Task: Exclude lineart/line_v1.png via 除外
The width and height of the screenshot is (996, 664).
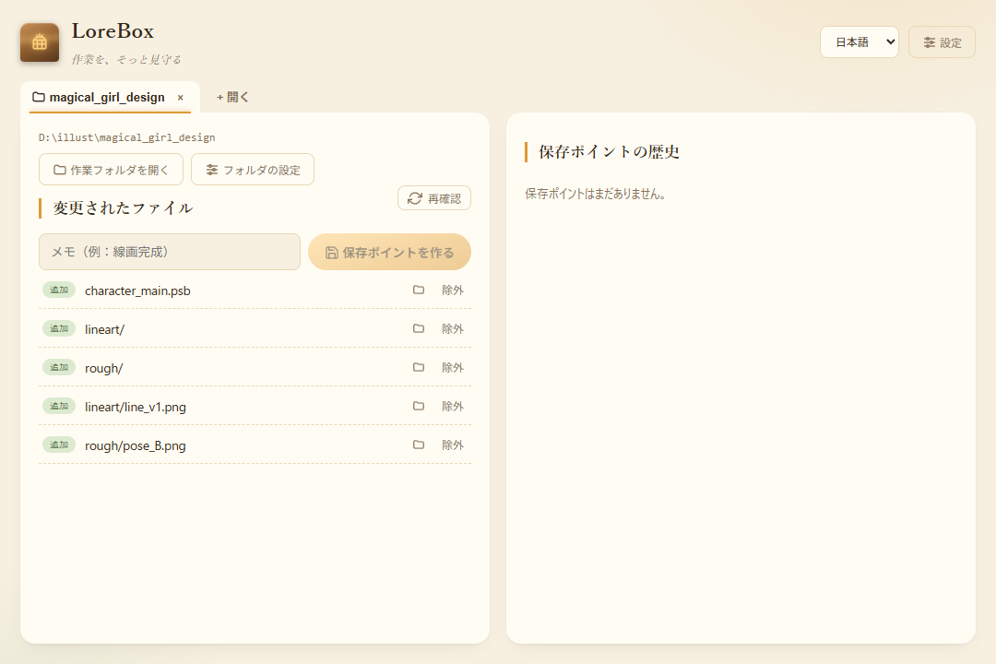Action: tap(452, 406)
